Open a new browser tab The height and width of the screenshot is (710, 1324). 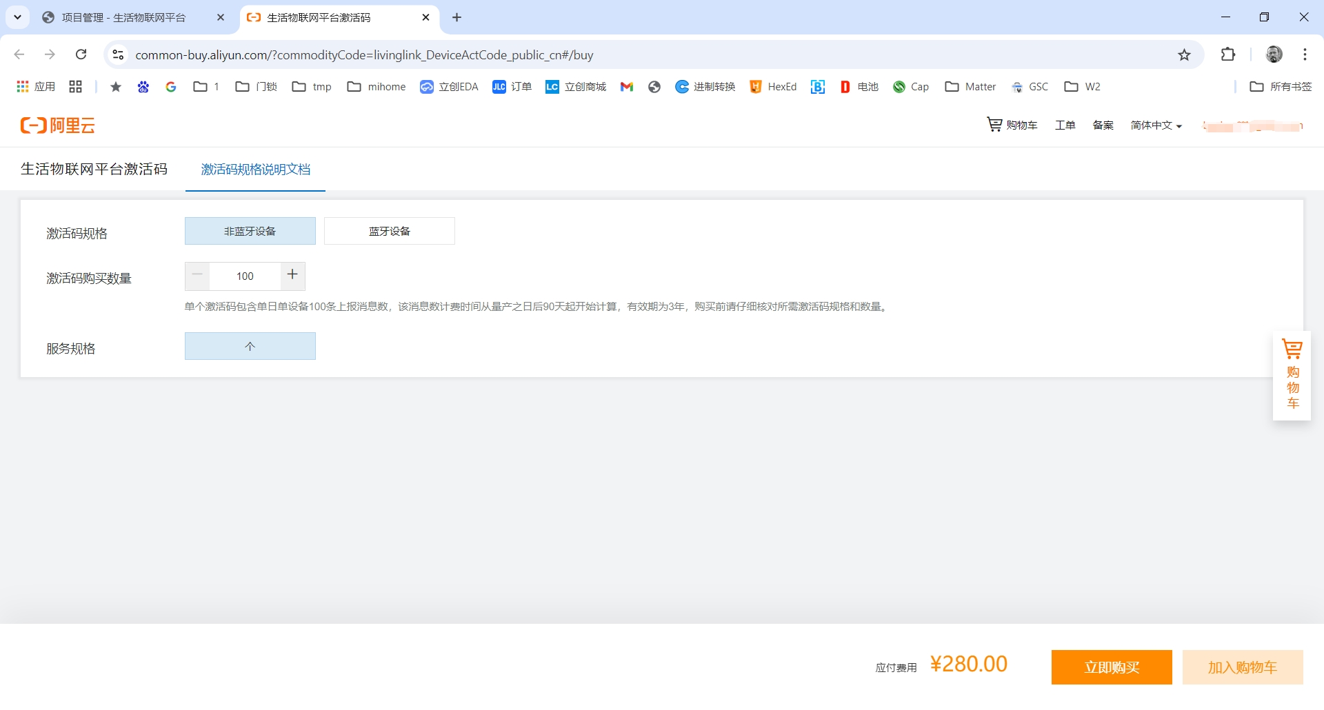pos(457,17)
